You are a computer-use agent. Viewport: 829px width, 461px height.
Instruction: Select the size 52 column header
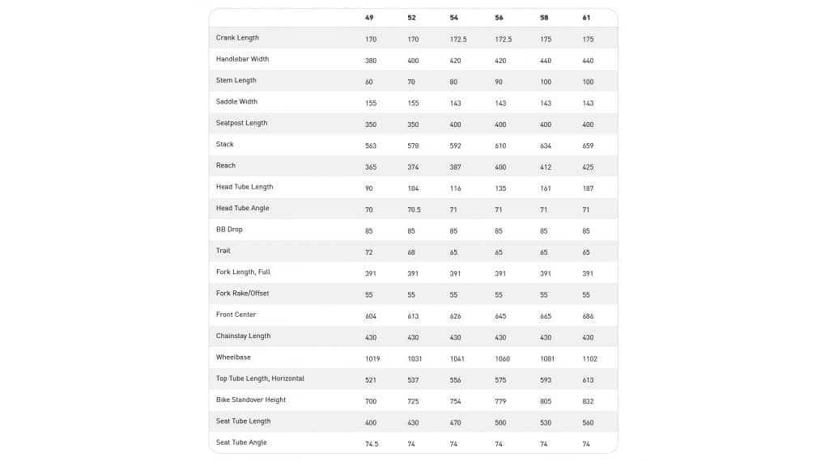[x=412, y=18]
